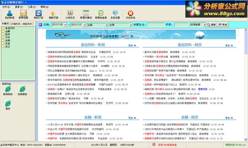Expand 所有新闻 dropdown
The height and width of the screenshot is (148, 248).
(205, 25)
